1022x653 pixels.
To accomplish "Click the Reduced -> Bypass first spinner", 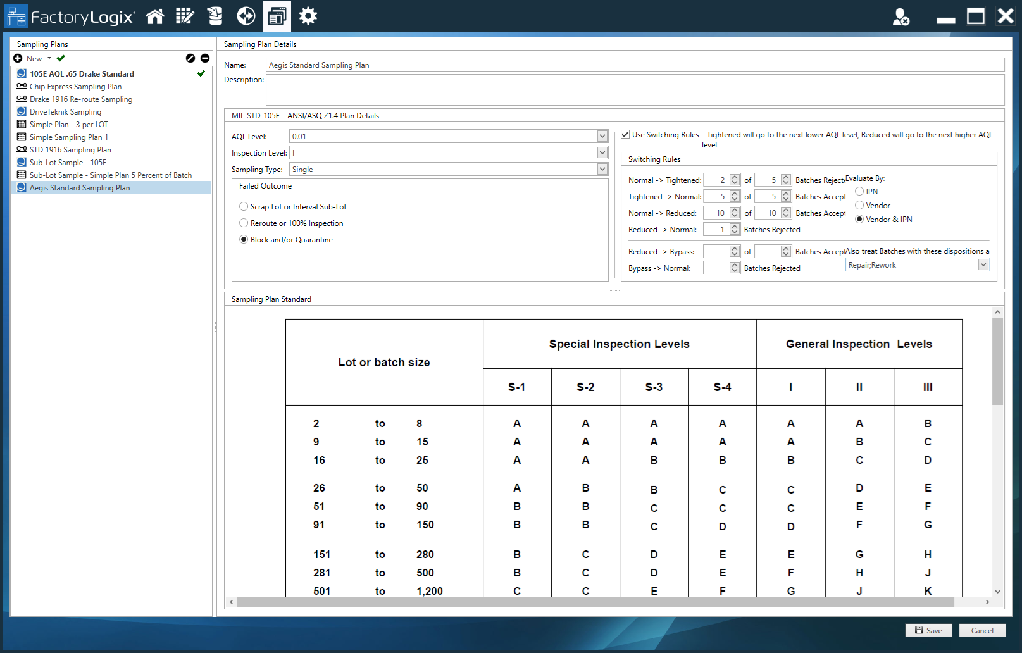I will click(x=735, y=251).
